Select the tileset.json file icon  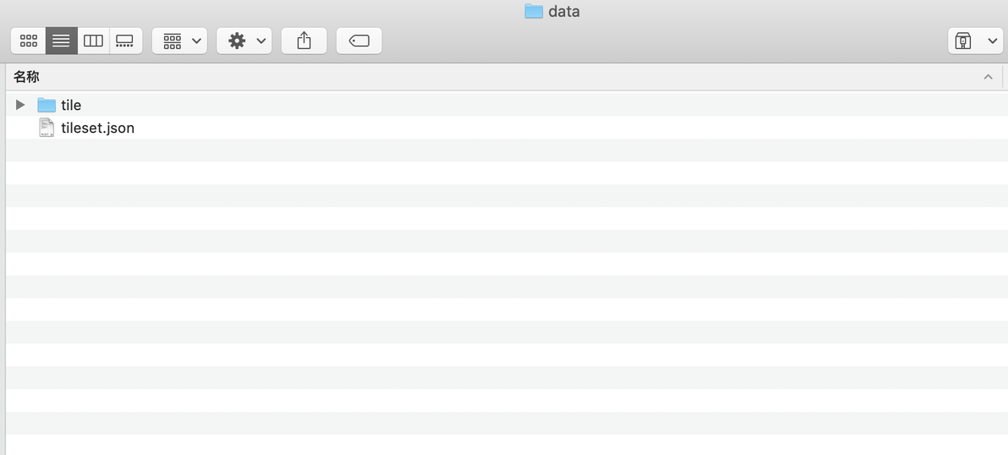47,127
